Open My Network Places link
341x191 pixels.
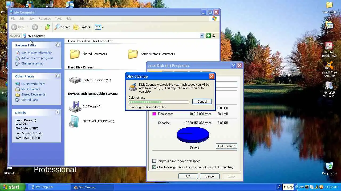[33, 84]
